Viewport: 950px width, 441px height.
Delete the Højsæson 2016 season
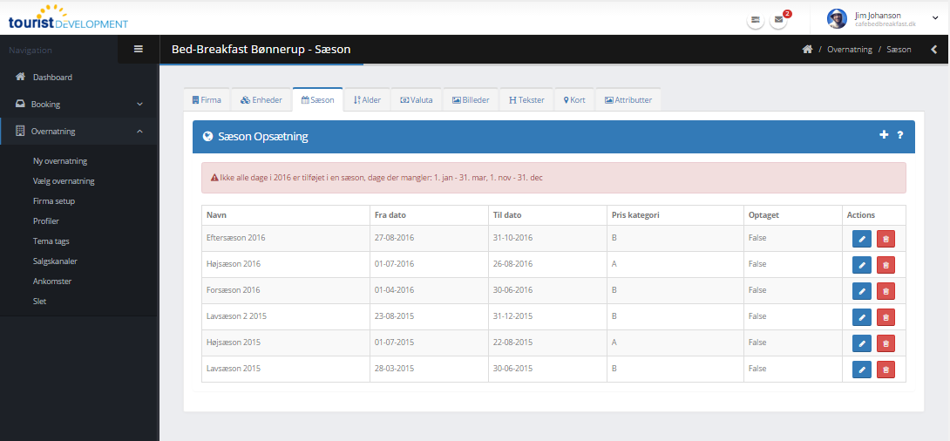[886, 265]
